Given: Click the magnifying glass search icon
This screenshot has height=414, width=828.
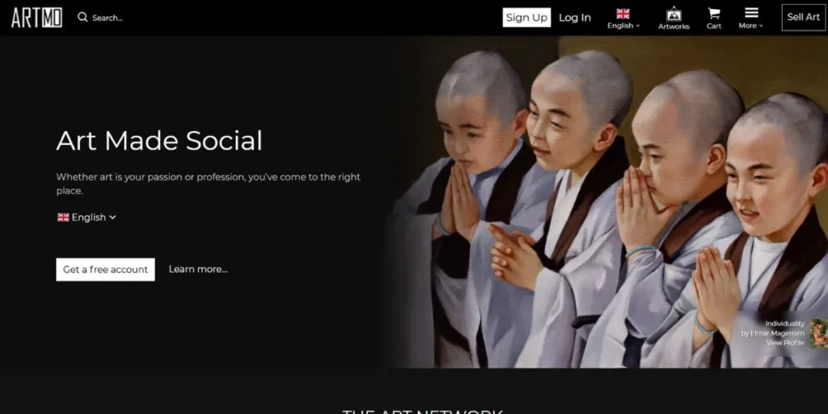Looking at the screenshot, I should coord(82,17).
